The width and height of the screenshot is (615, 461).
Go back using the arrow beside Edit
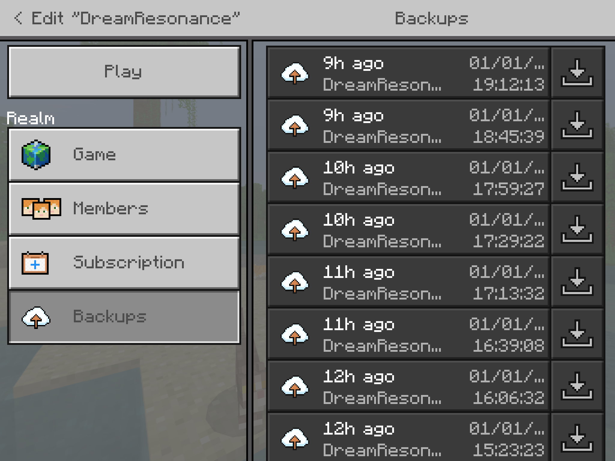[x=18, y=18]
